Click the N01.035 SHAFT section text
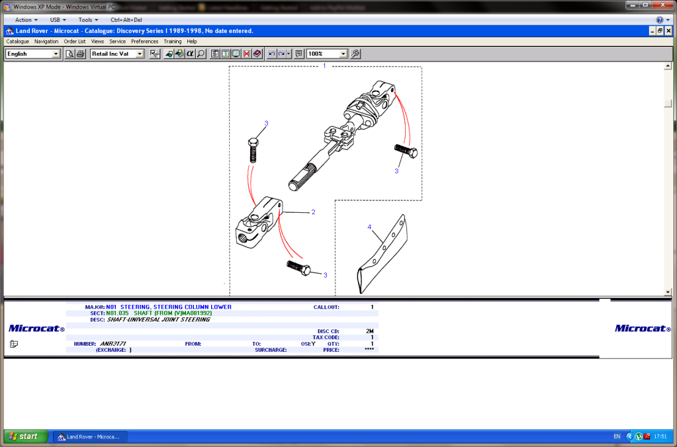 point(159,313)
